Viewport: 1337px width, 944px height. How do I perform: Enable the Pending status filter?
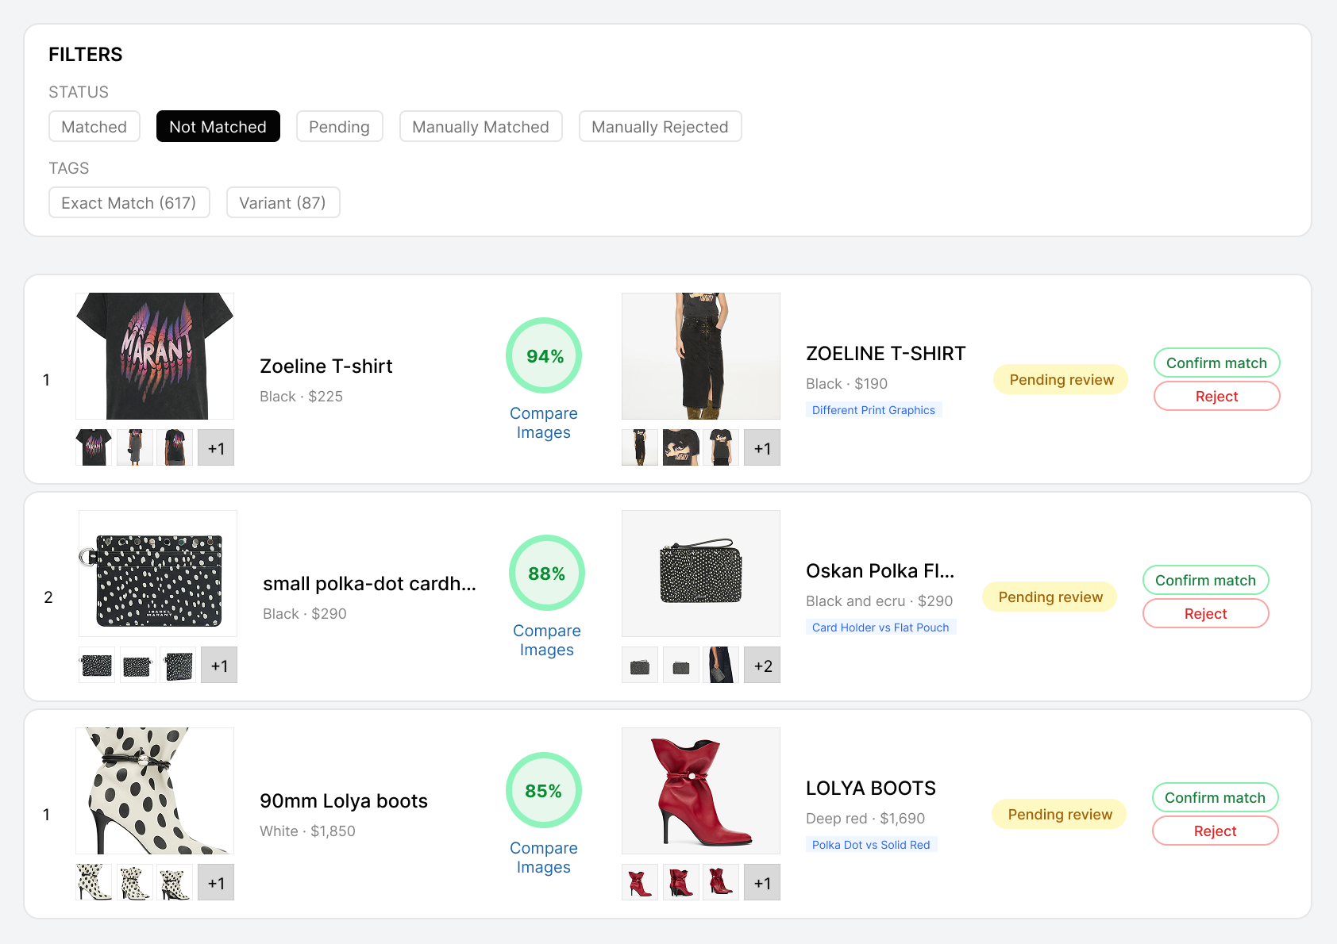click(x=339, y=126)
